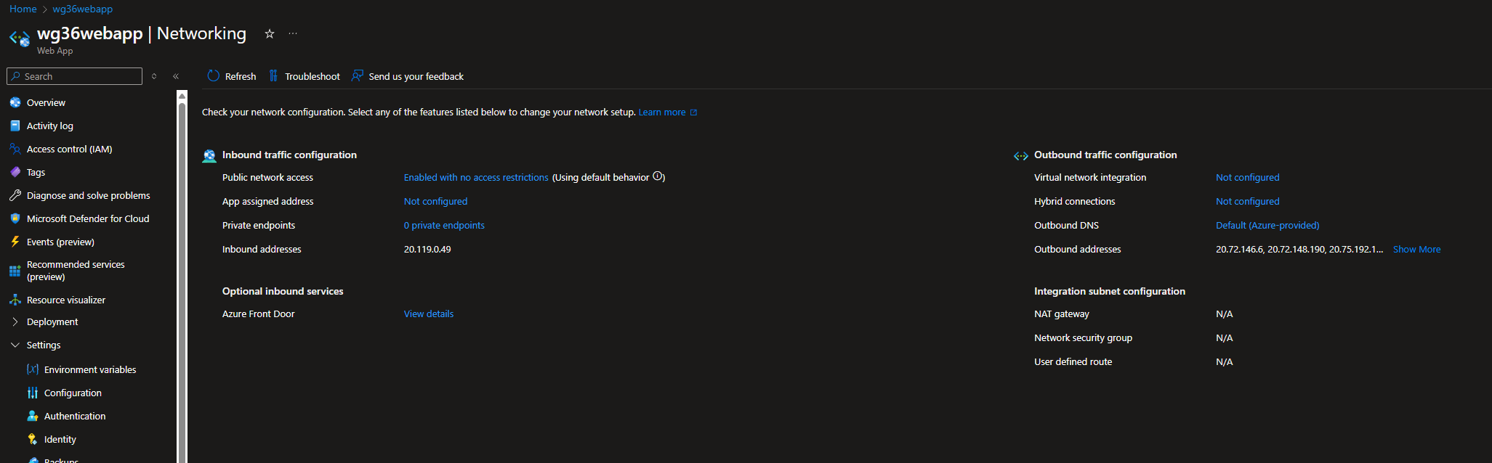The height and width of the screenshot is (463, 1492).
Task: Click Show More for outbound addresses
Action: click(x=1416, y=249)
